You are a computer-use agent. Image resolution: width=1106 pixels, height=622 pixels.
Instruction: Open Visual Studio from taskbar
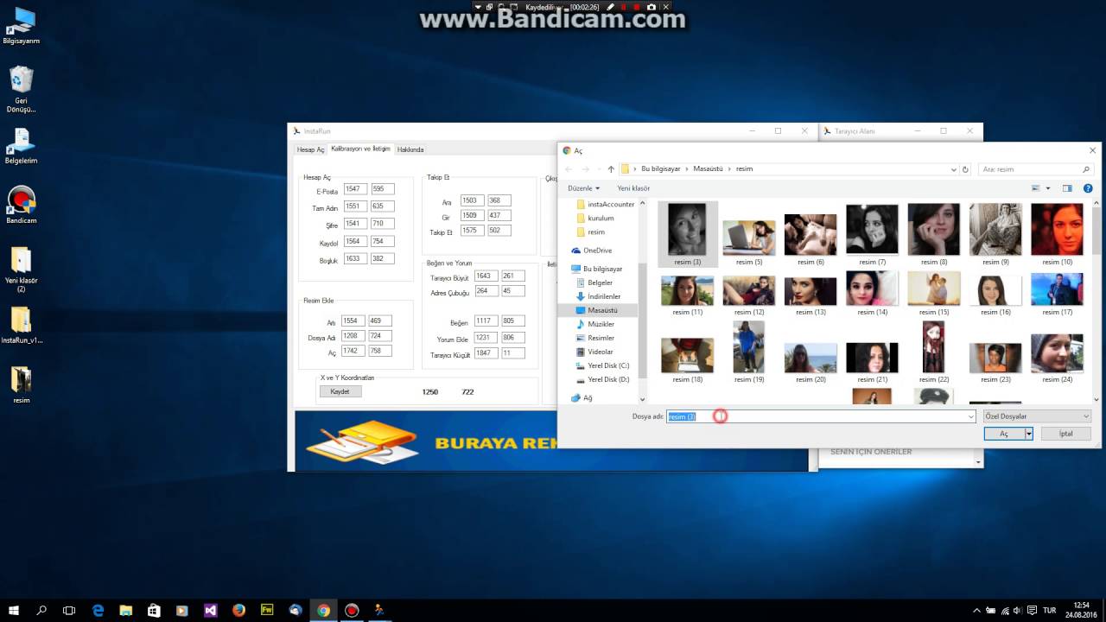point(211,610)
